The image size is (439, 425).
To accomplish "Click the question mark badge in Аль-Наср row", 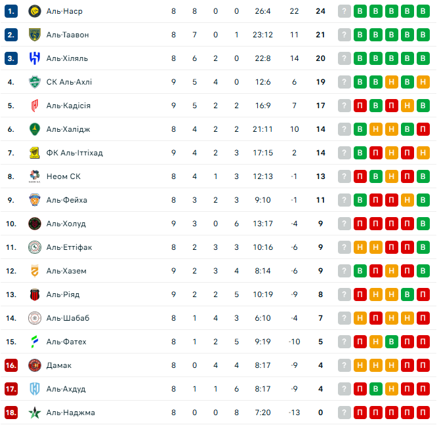I will click(344, 11).
